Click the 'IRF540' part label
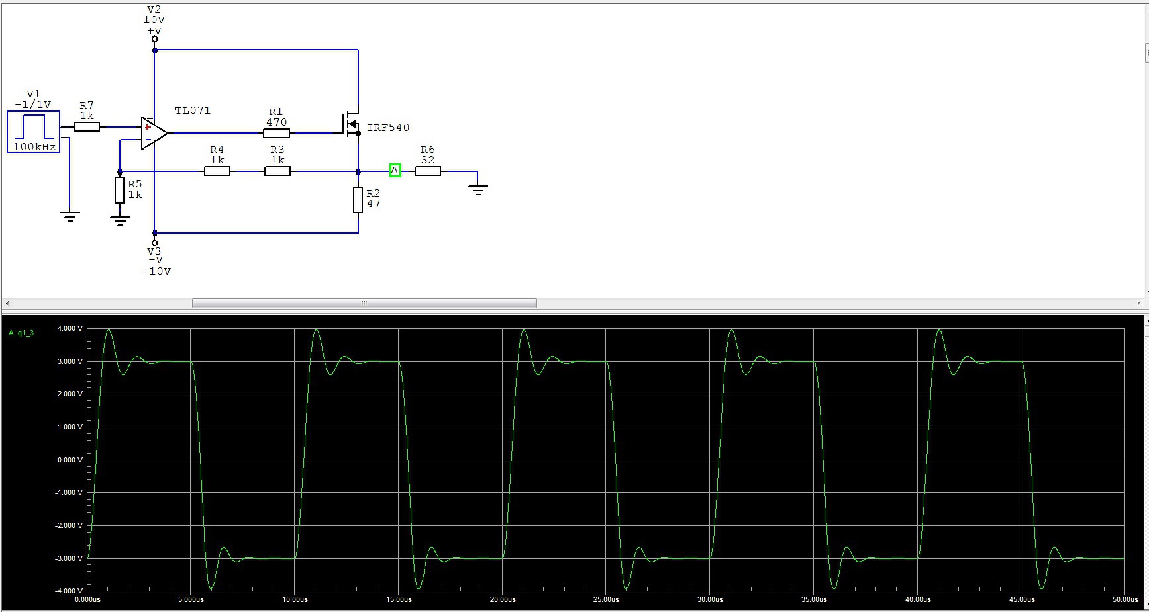Viewport: 1149px width, 612px height. point(388,128)
